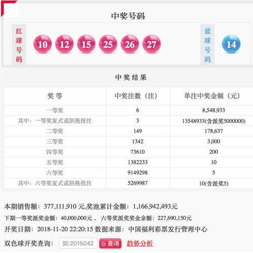The height and width of the screenshot is (253, 253).
Task: Click the next-draw bonus 40,000,000元
Action: point(77,218)
